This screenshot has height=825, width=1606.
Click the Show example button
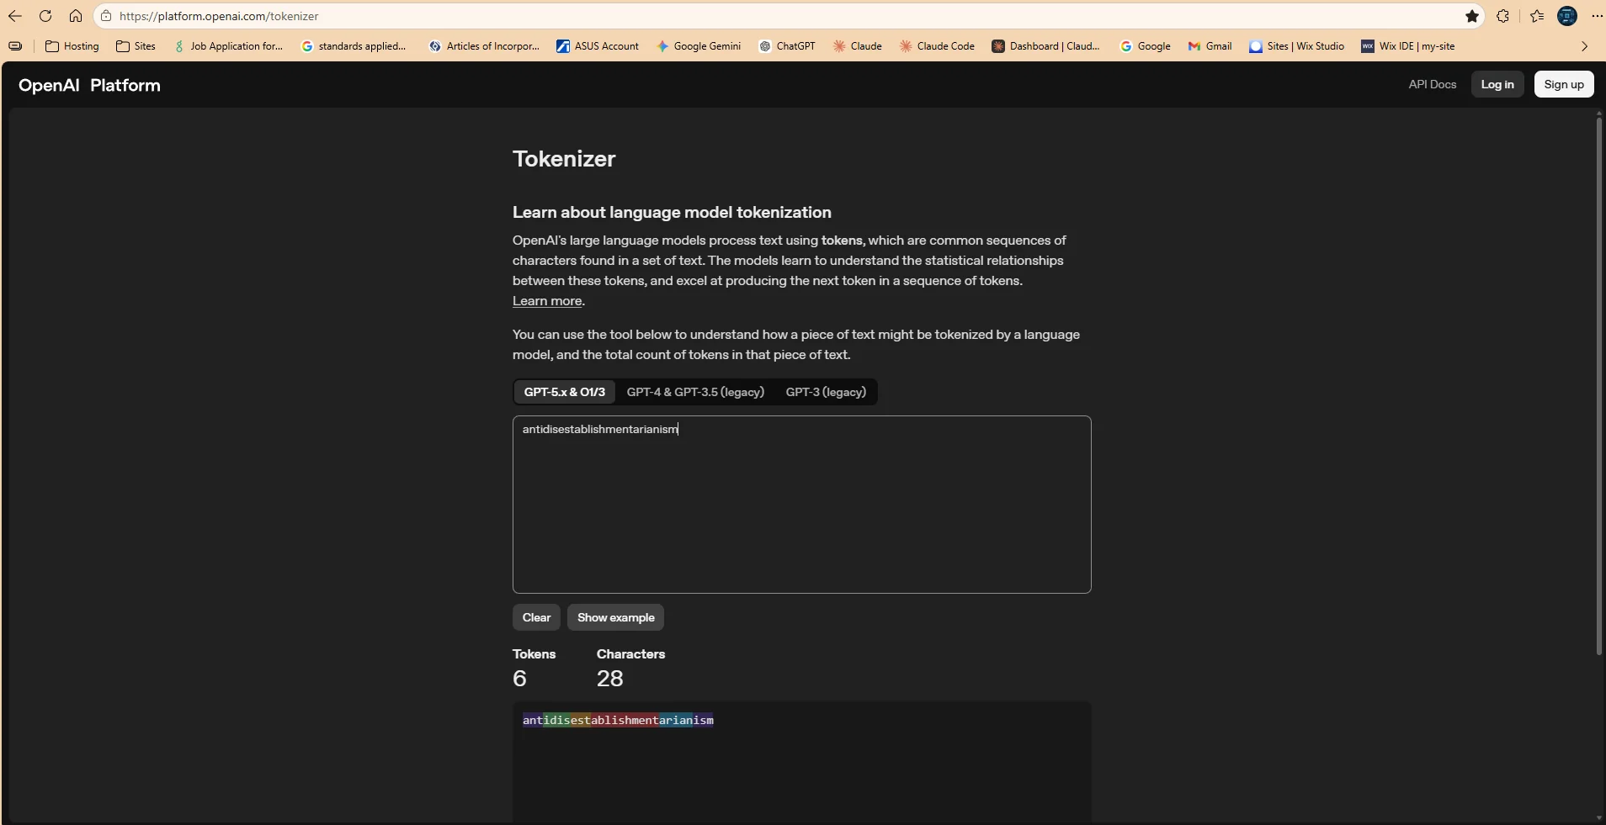[615, 617]
